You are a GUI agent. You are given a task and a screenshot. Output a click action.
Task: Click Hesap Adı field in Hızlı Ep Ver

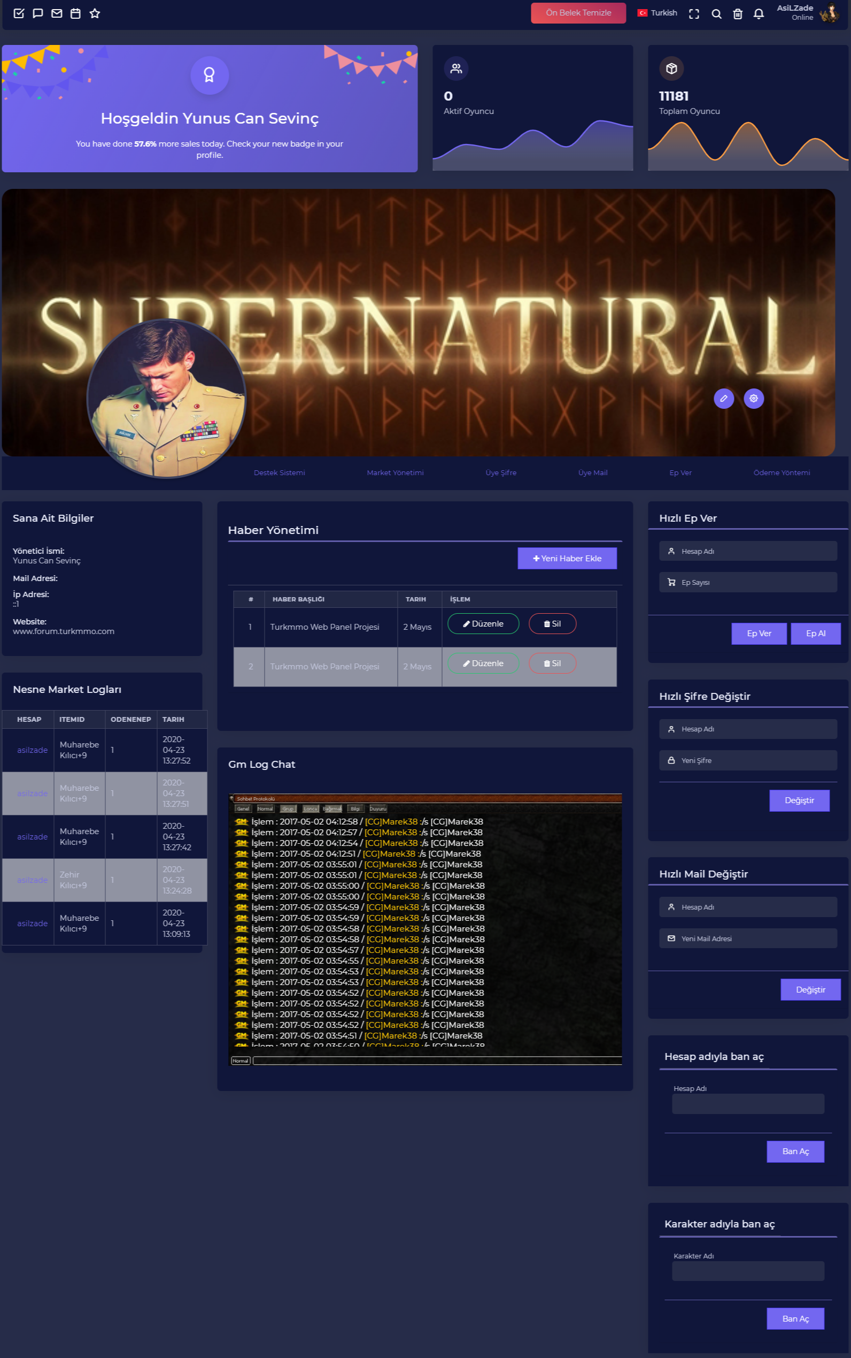point(748,551)
